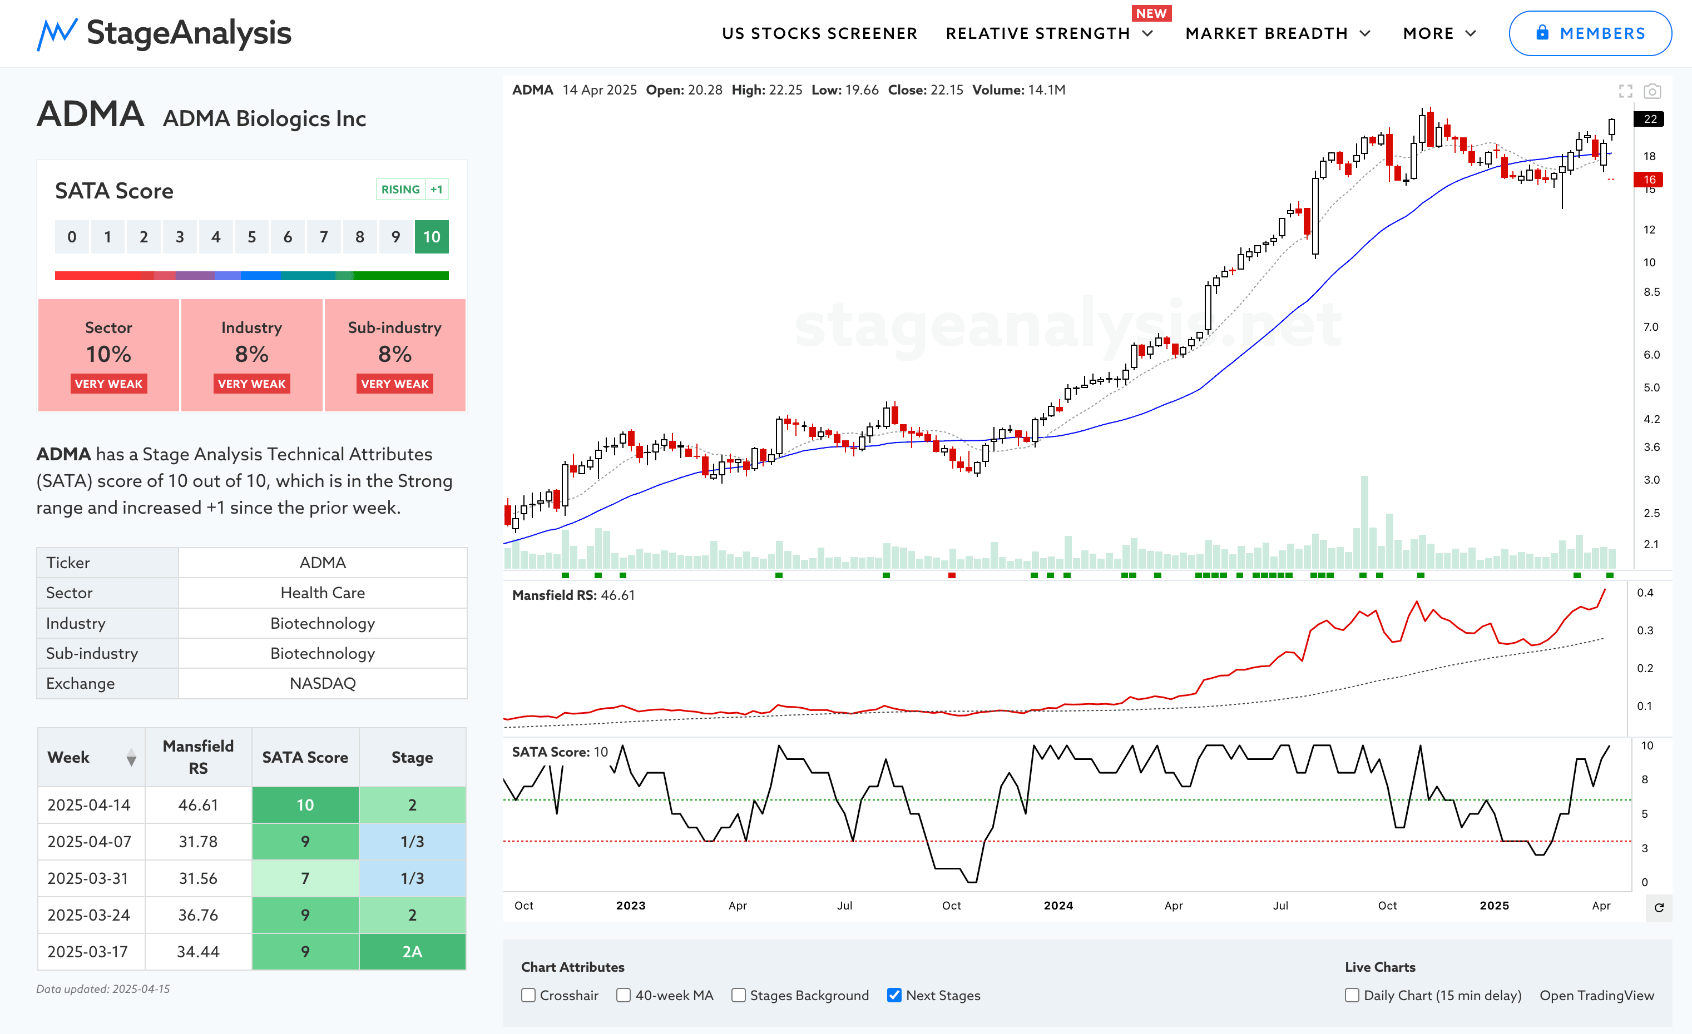Open TradingView live chart link

(x=1596, y=995)
